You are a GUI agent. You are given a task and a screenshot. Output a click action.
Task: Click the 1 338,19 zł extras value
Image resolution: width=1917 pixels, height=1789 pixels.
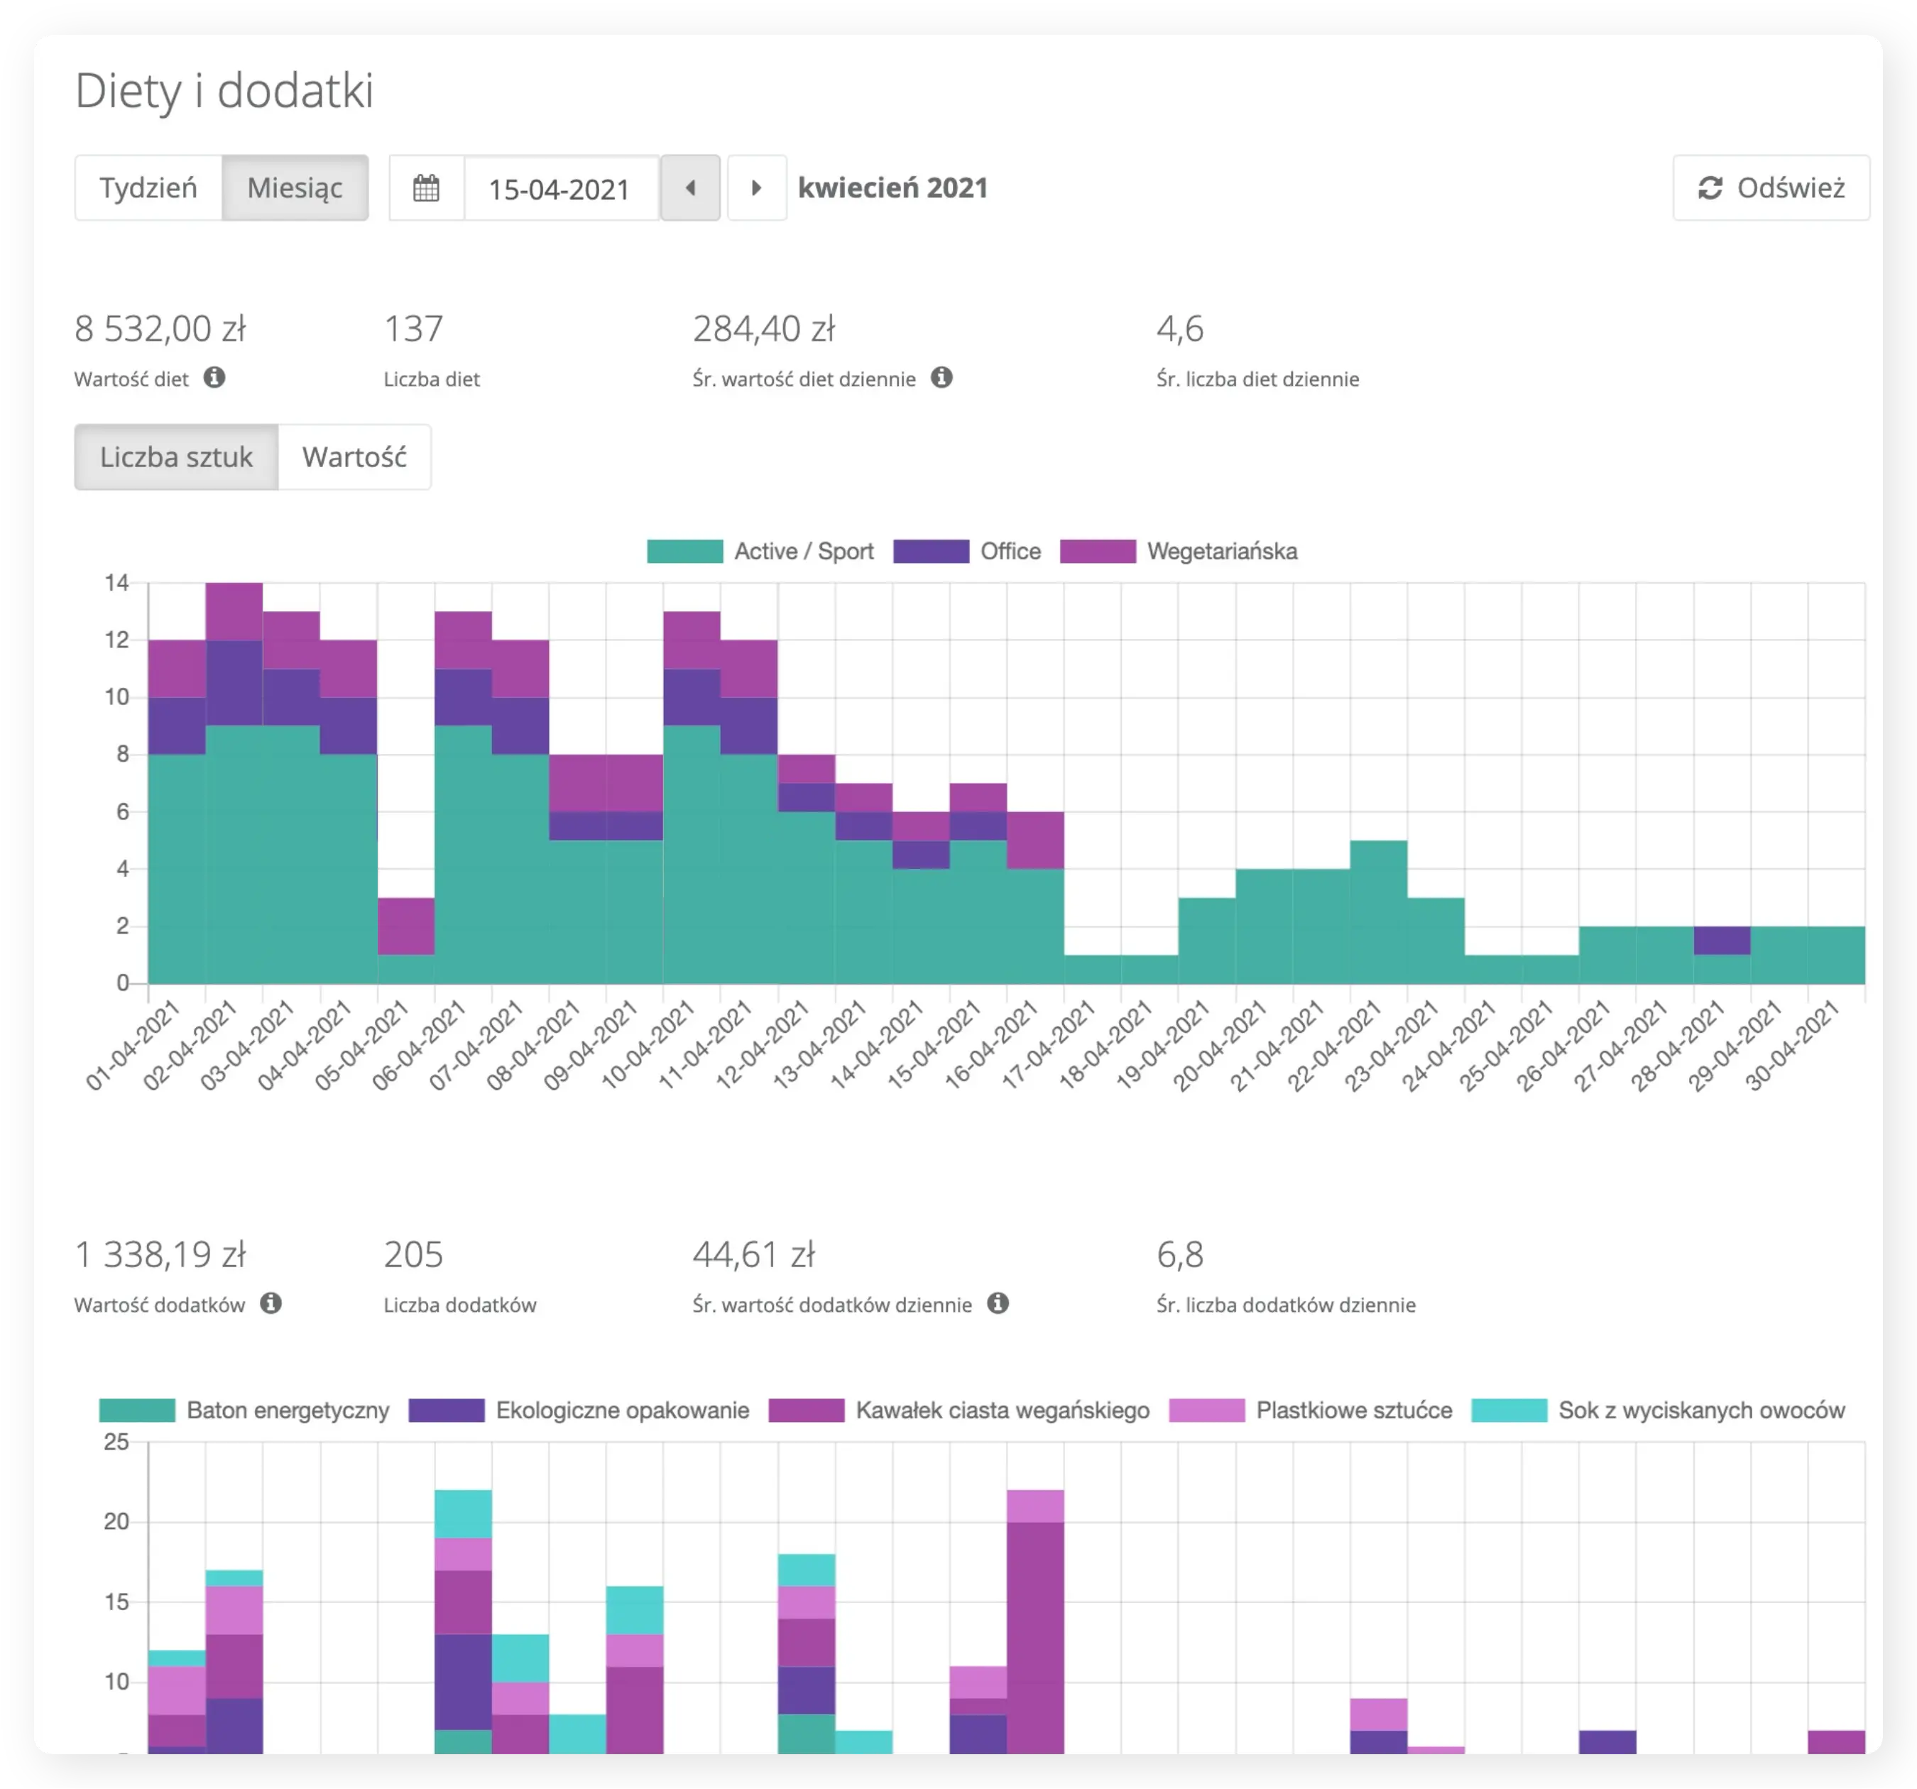click(x=160, y=1254)
